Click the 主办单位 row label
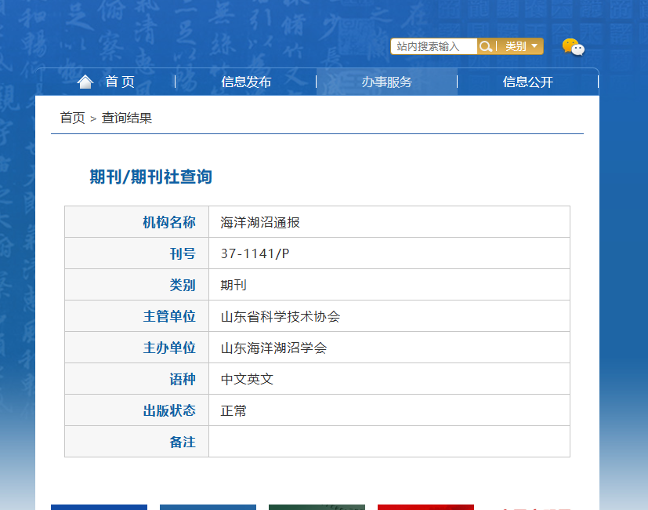Viewport: 648px width, 510px height. click(169, 348)
